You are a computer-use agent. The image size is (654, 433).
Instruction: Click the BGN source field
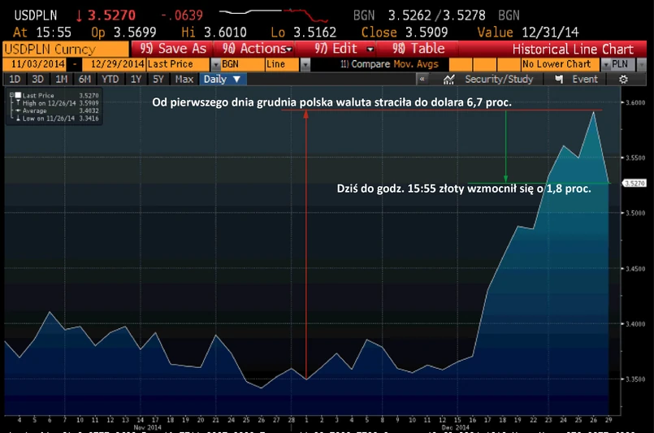243,64
